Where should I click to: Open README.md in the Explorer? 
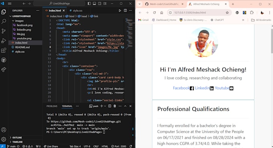(x=22, y=47)
